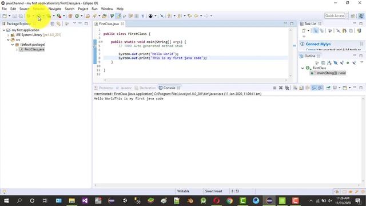Click the editor vertical scrollbar
This screenshot has height=206, width=366.
(291, 53)
